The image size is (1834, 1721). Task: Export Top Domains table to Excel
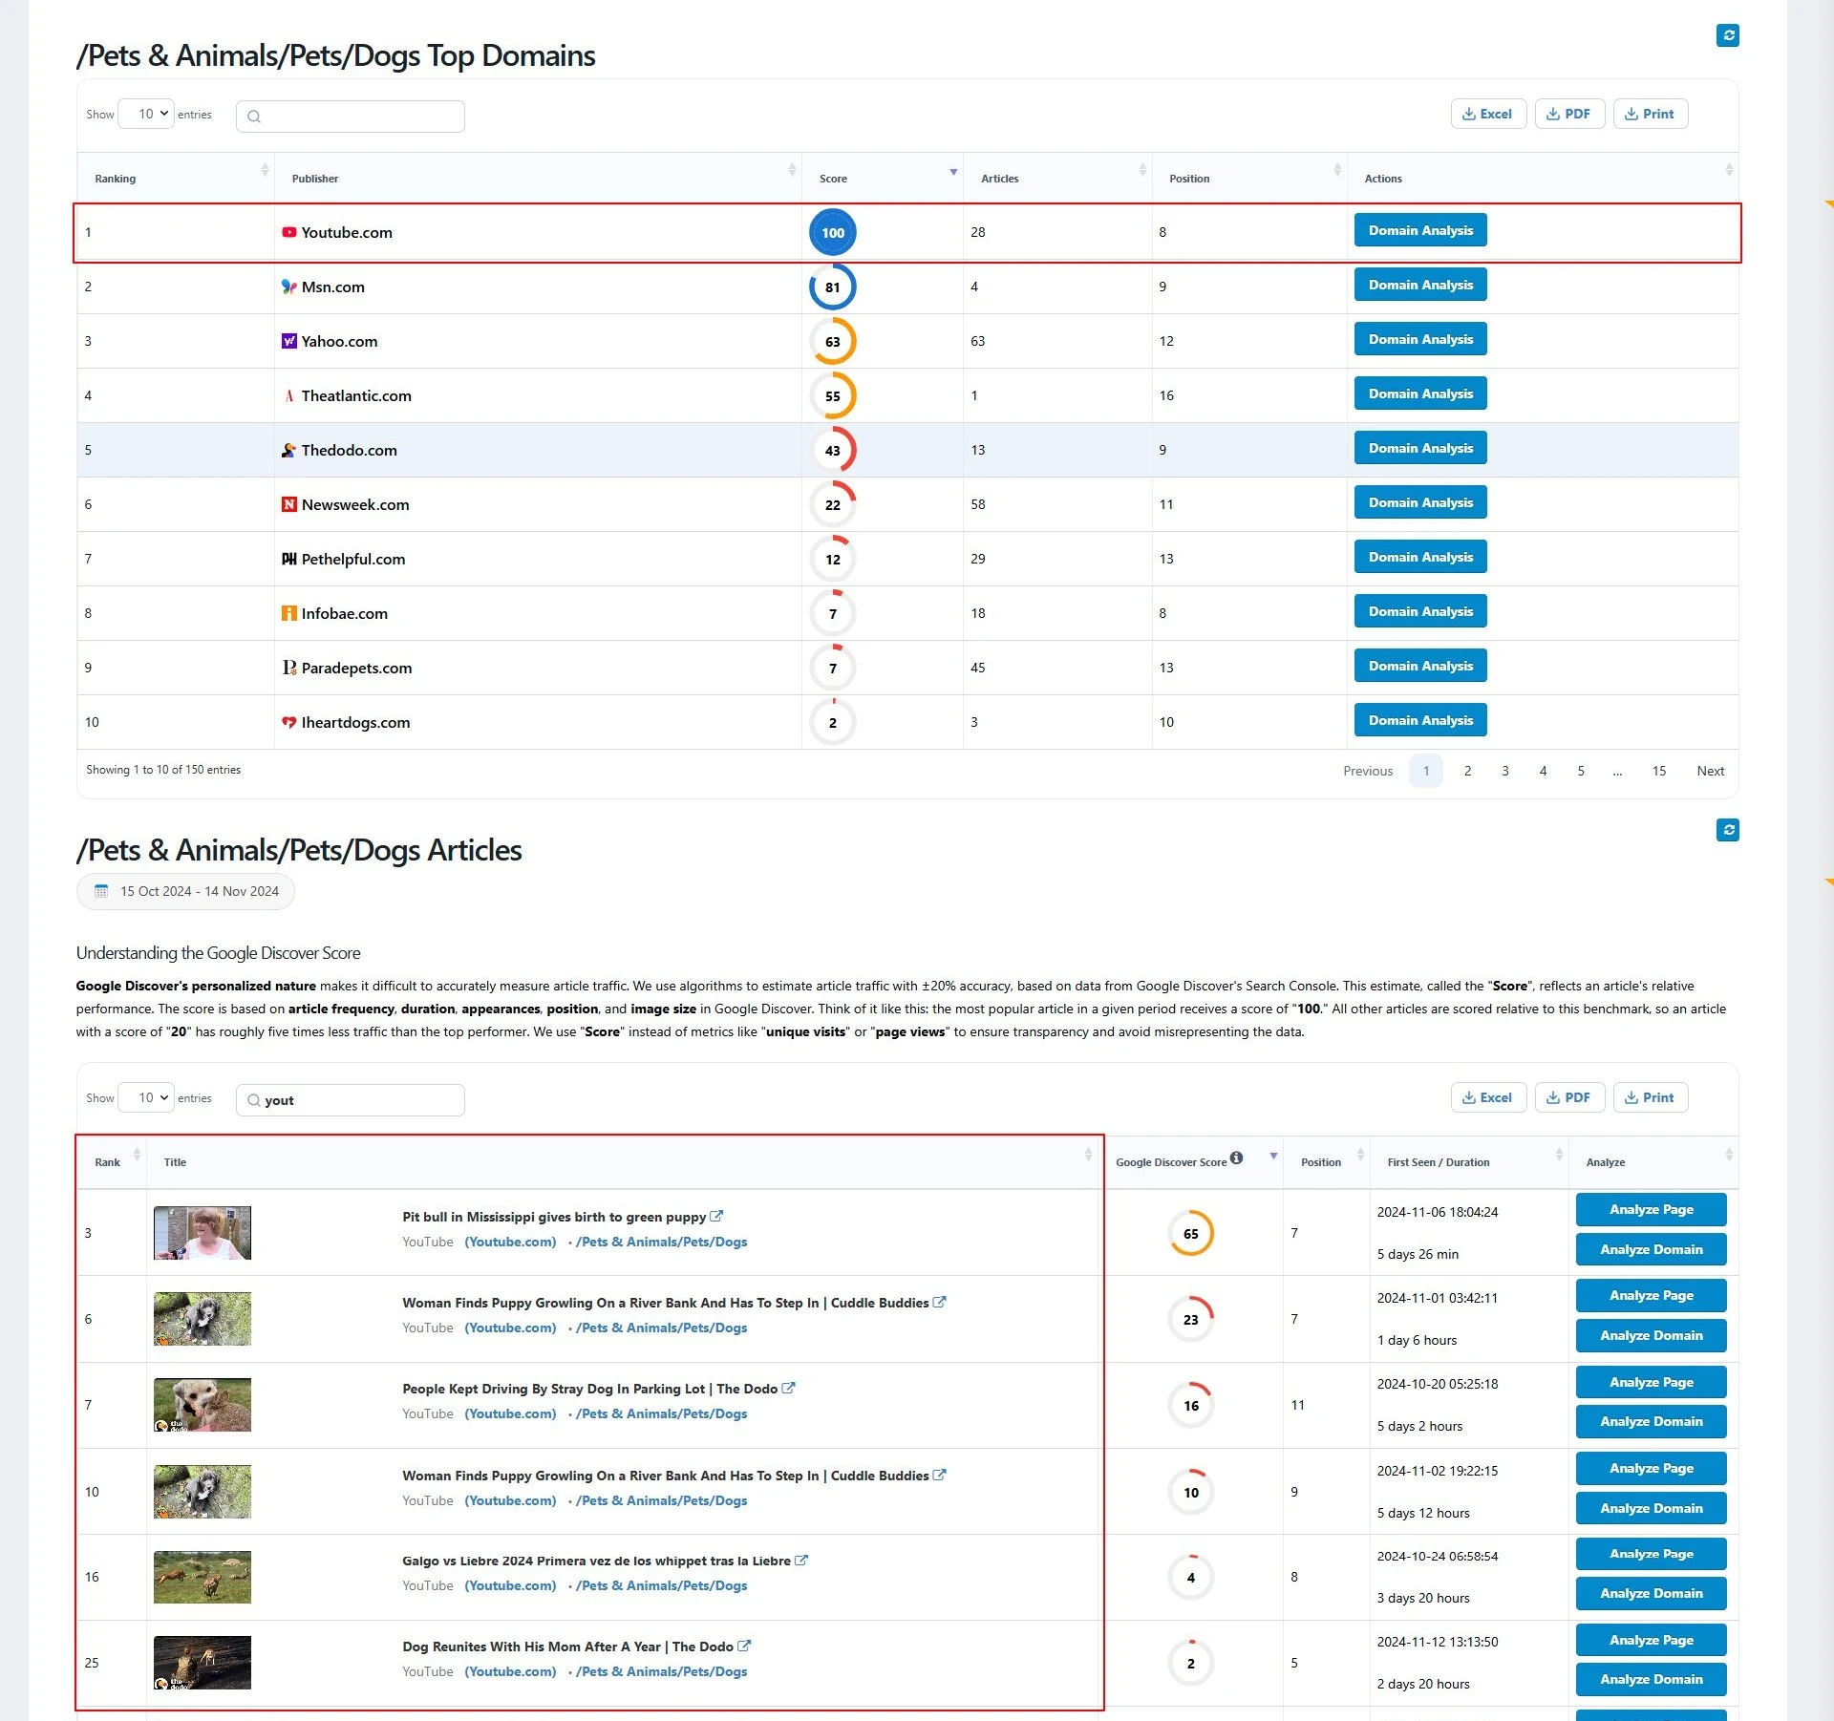tap(1488, 114)
